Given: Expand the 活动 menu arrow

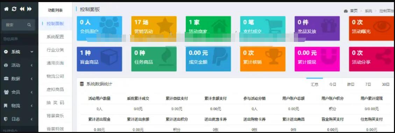Looking at the screenshot, I should point(32,65).
